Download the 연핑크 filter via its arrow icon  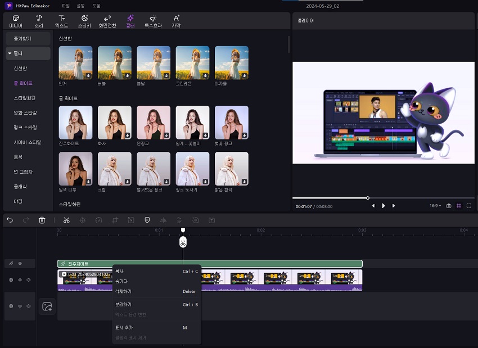(166, 135)
